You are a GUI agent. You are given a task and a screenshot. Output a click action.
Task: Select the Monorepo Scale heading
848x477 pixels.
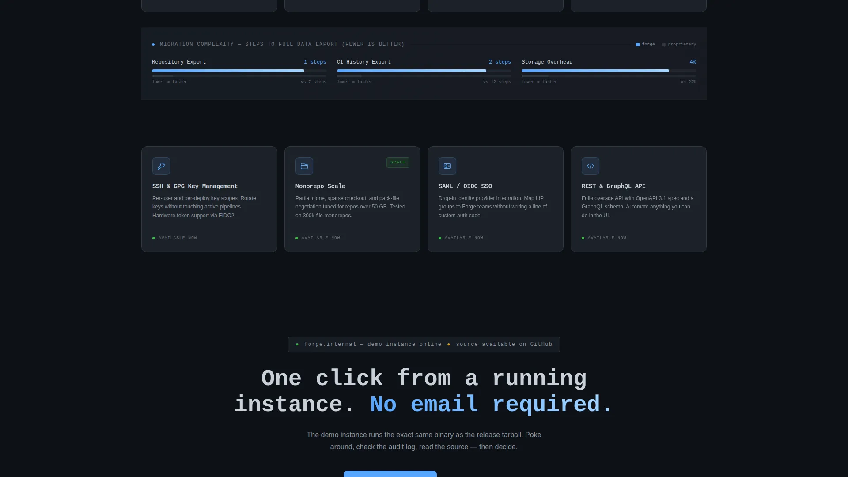[320, 186]
